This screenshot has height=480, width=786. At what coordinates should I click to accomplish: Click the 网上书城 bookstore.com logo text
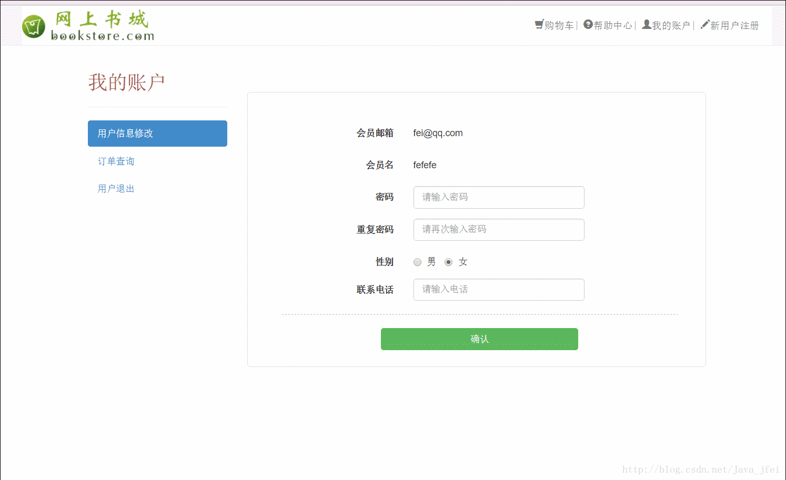(x=103, y=26)
